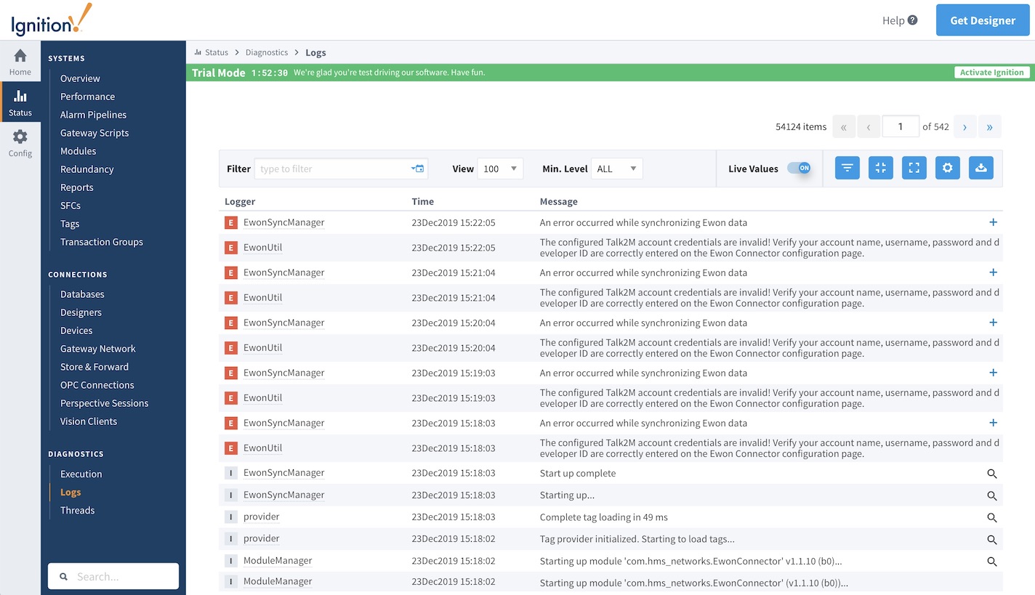Click magnifier on 'Tag provider initialized' row
The width and height of the screenshot is (1035, 595).
[992, 540]
